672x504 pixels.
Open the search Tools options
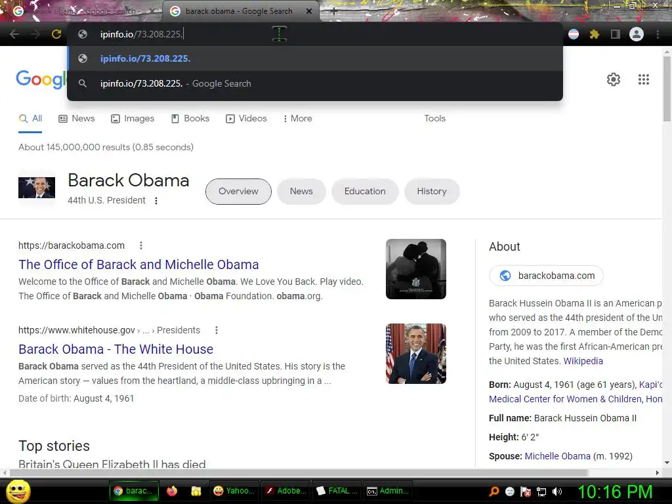pyautogui.click(x=434, y=119)
